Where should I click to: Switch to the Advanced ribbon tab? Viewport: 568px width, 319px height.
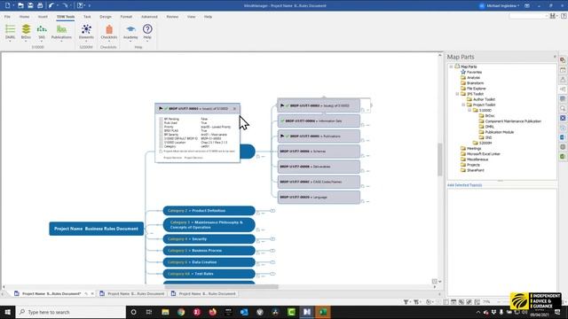pyautogui.click(x=149, y=17)
